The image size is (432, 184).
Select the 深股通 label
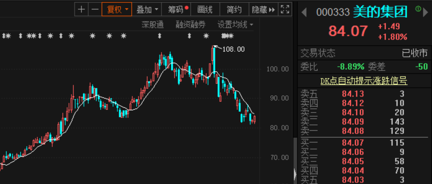click(x=153, y=25)
